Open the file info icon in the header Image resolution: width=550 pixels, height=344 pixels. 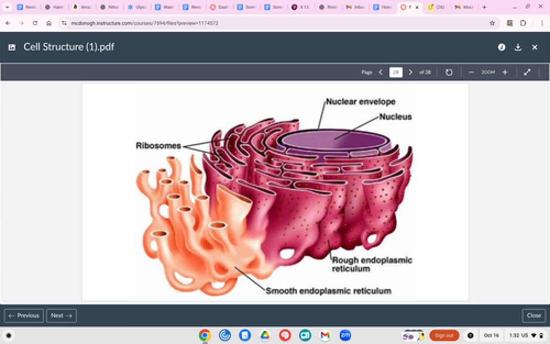[x=501, y=47]
